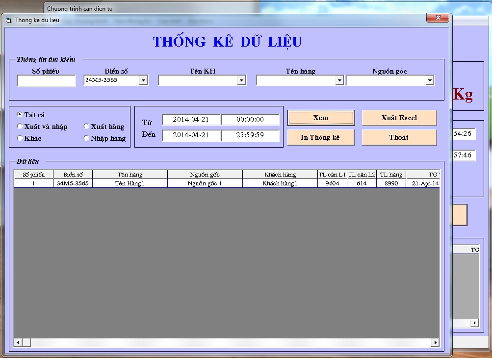Click the data grid horizontal scrollbar thumb
492x358 pixels.
[26, 342]
